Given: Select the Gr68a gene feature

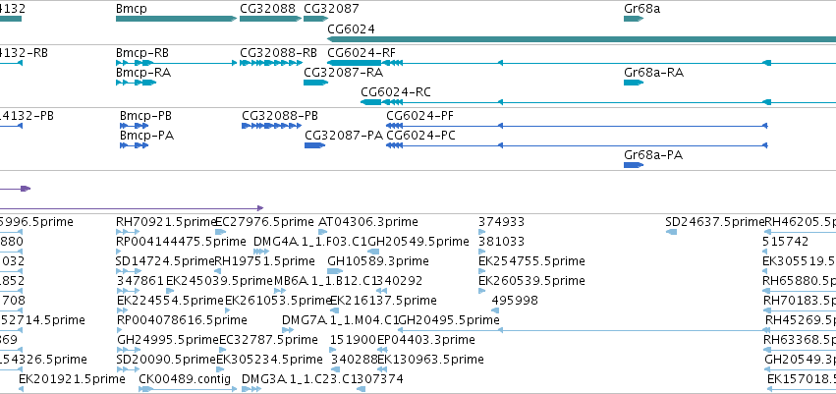Looking at the screenshot, I should point(634,19).
